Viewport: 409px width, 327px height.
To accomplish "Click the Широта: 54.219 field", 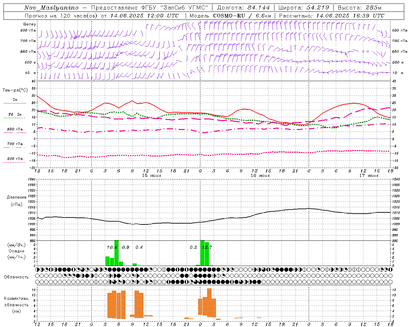I will 304,8.
